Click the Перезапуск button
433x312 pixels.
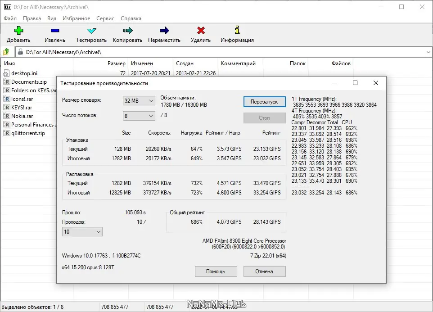click(264, 102)
